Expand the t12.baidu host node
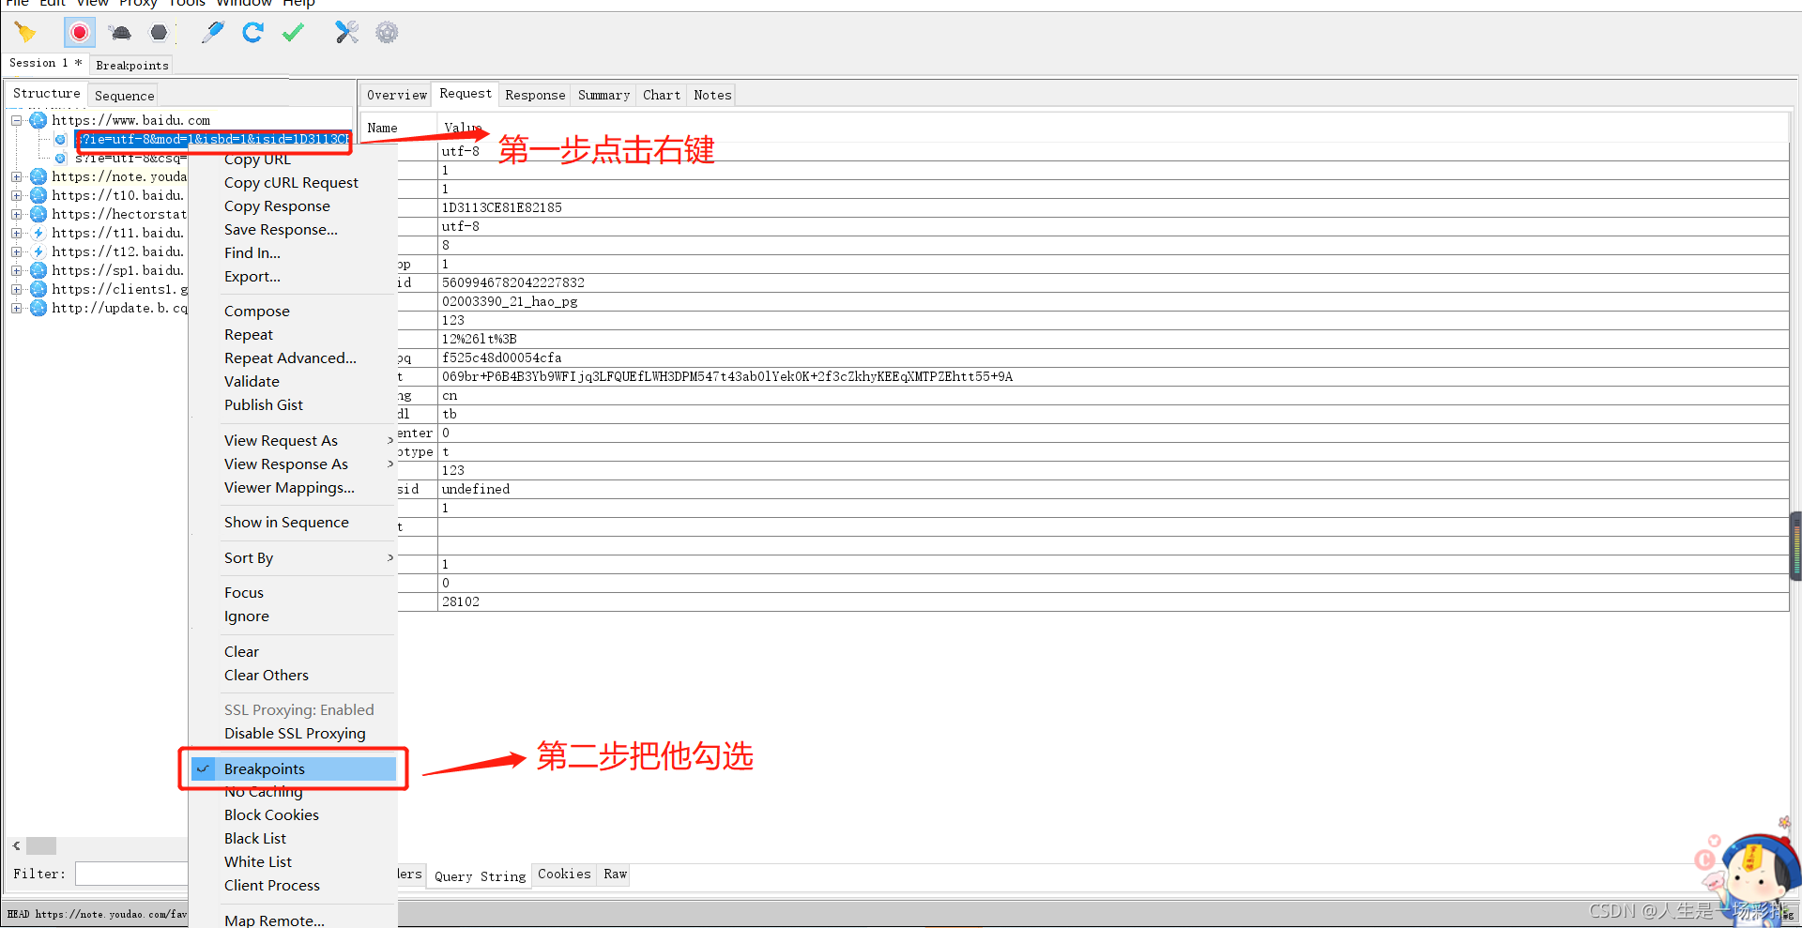This screenshot has width=1802, height=928. coord(17,251)
